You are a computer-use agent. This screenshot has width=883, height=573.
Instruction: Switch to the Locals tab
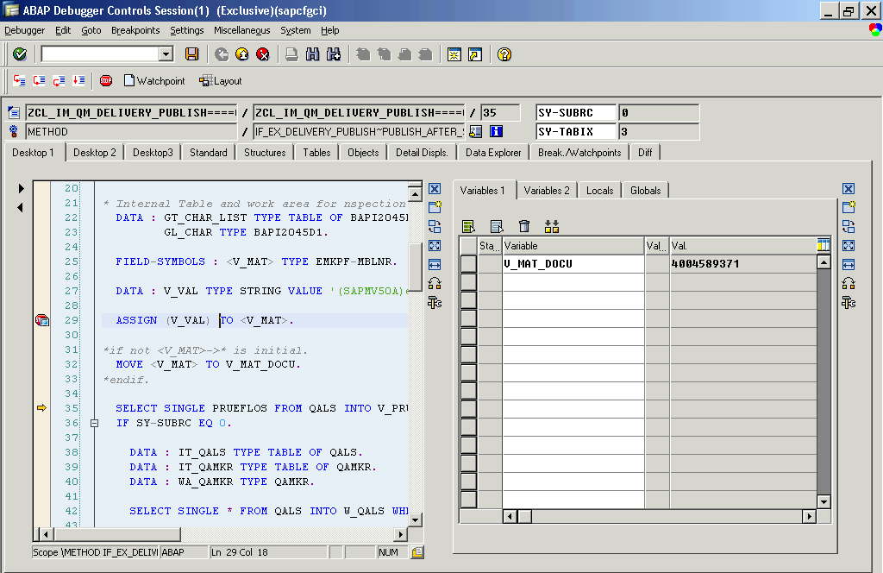click(x=599, y=190)
